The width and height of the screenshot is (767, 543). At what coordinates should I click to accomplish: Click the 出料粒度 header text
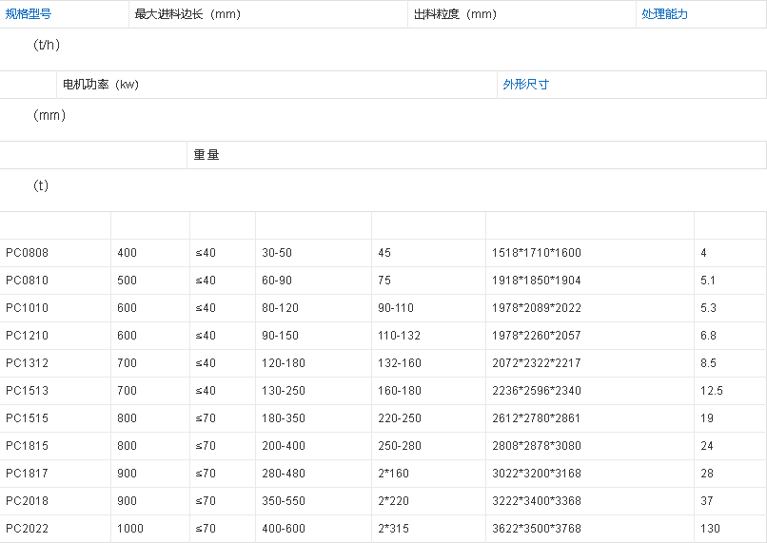(x=454, y=14)
